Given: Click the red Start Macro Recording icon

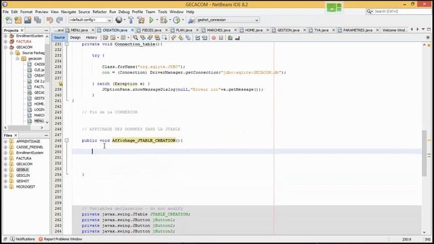Looking at the screenshot, I should 214,38.
